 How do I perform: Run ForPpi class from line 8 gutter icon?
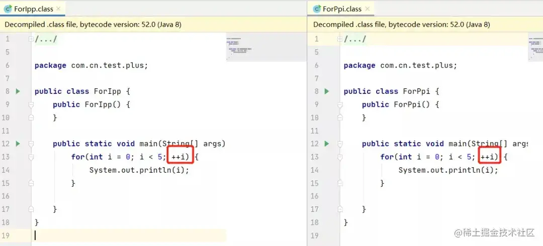coord(327,91)
